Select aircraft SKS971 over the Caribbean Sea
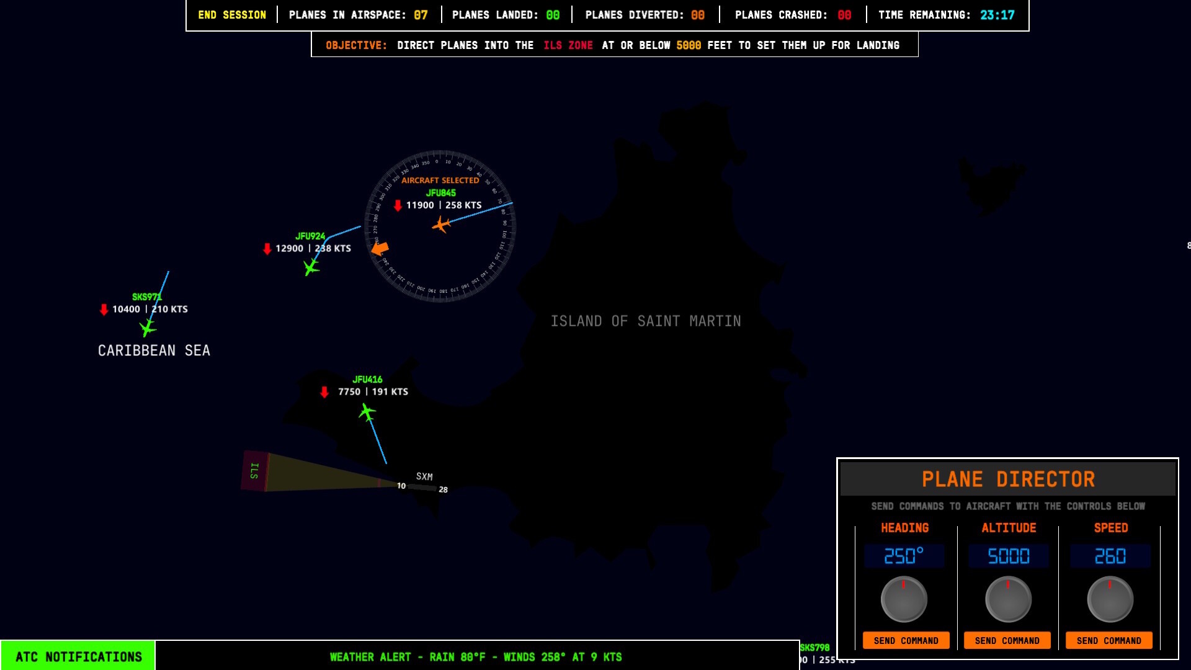Viewport: 1191px width, 670px height. click(x=148, y=327)
